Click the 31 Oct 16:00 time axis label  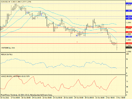pos(100,98)
